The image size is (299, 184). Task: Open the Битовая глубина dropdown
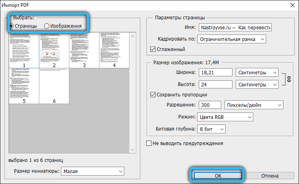point(211,129)
